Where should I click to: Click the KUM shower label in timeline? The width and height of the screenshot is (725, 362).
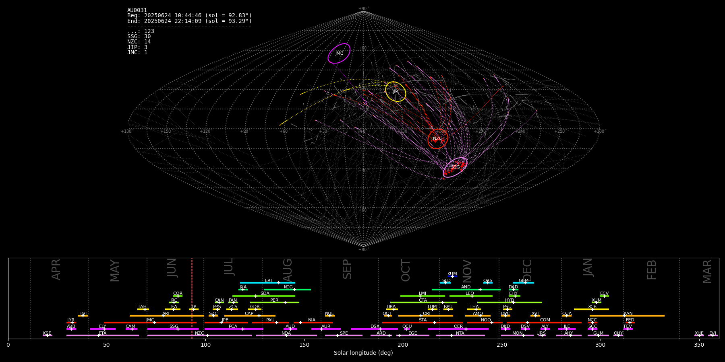click(452, 274)
